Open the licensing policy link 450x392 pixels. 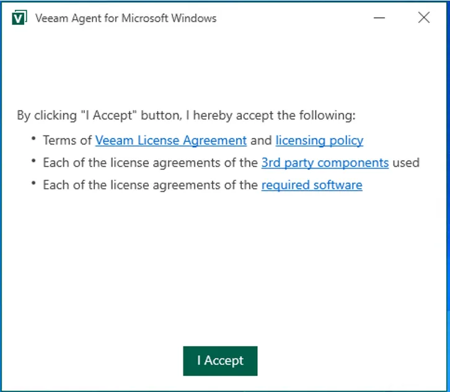319,141
